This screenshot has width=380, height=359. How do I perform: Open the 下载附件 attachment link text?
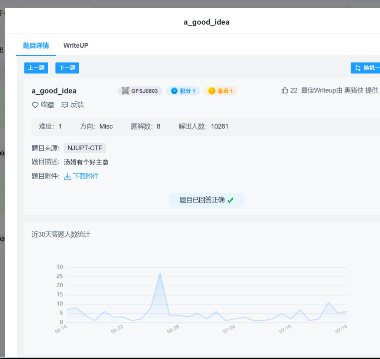[x=86, y=177]
